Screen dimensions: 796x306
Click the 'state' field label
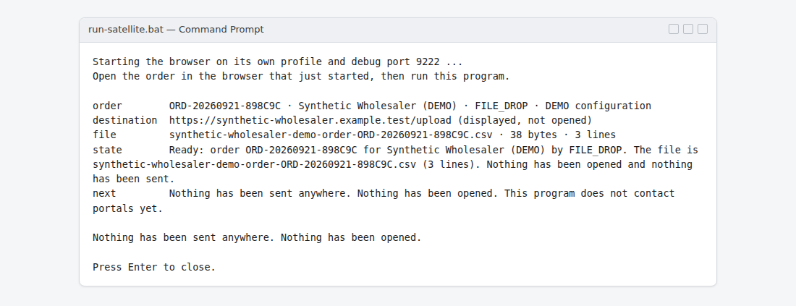point(107,150)
